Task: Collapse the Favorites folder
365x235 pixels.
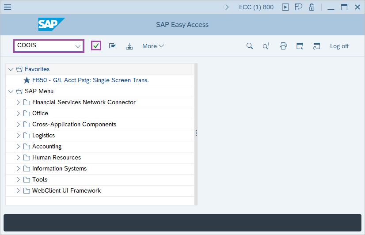Action: coord(11,69)
